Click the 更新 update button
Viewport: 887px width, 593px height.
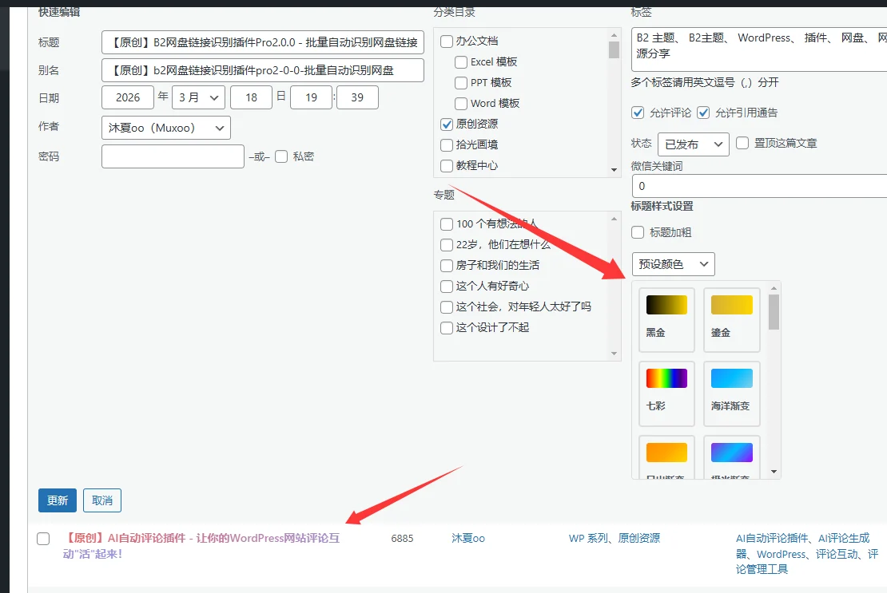click(x=58, y=500)
